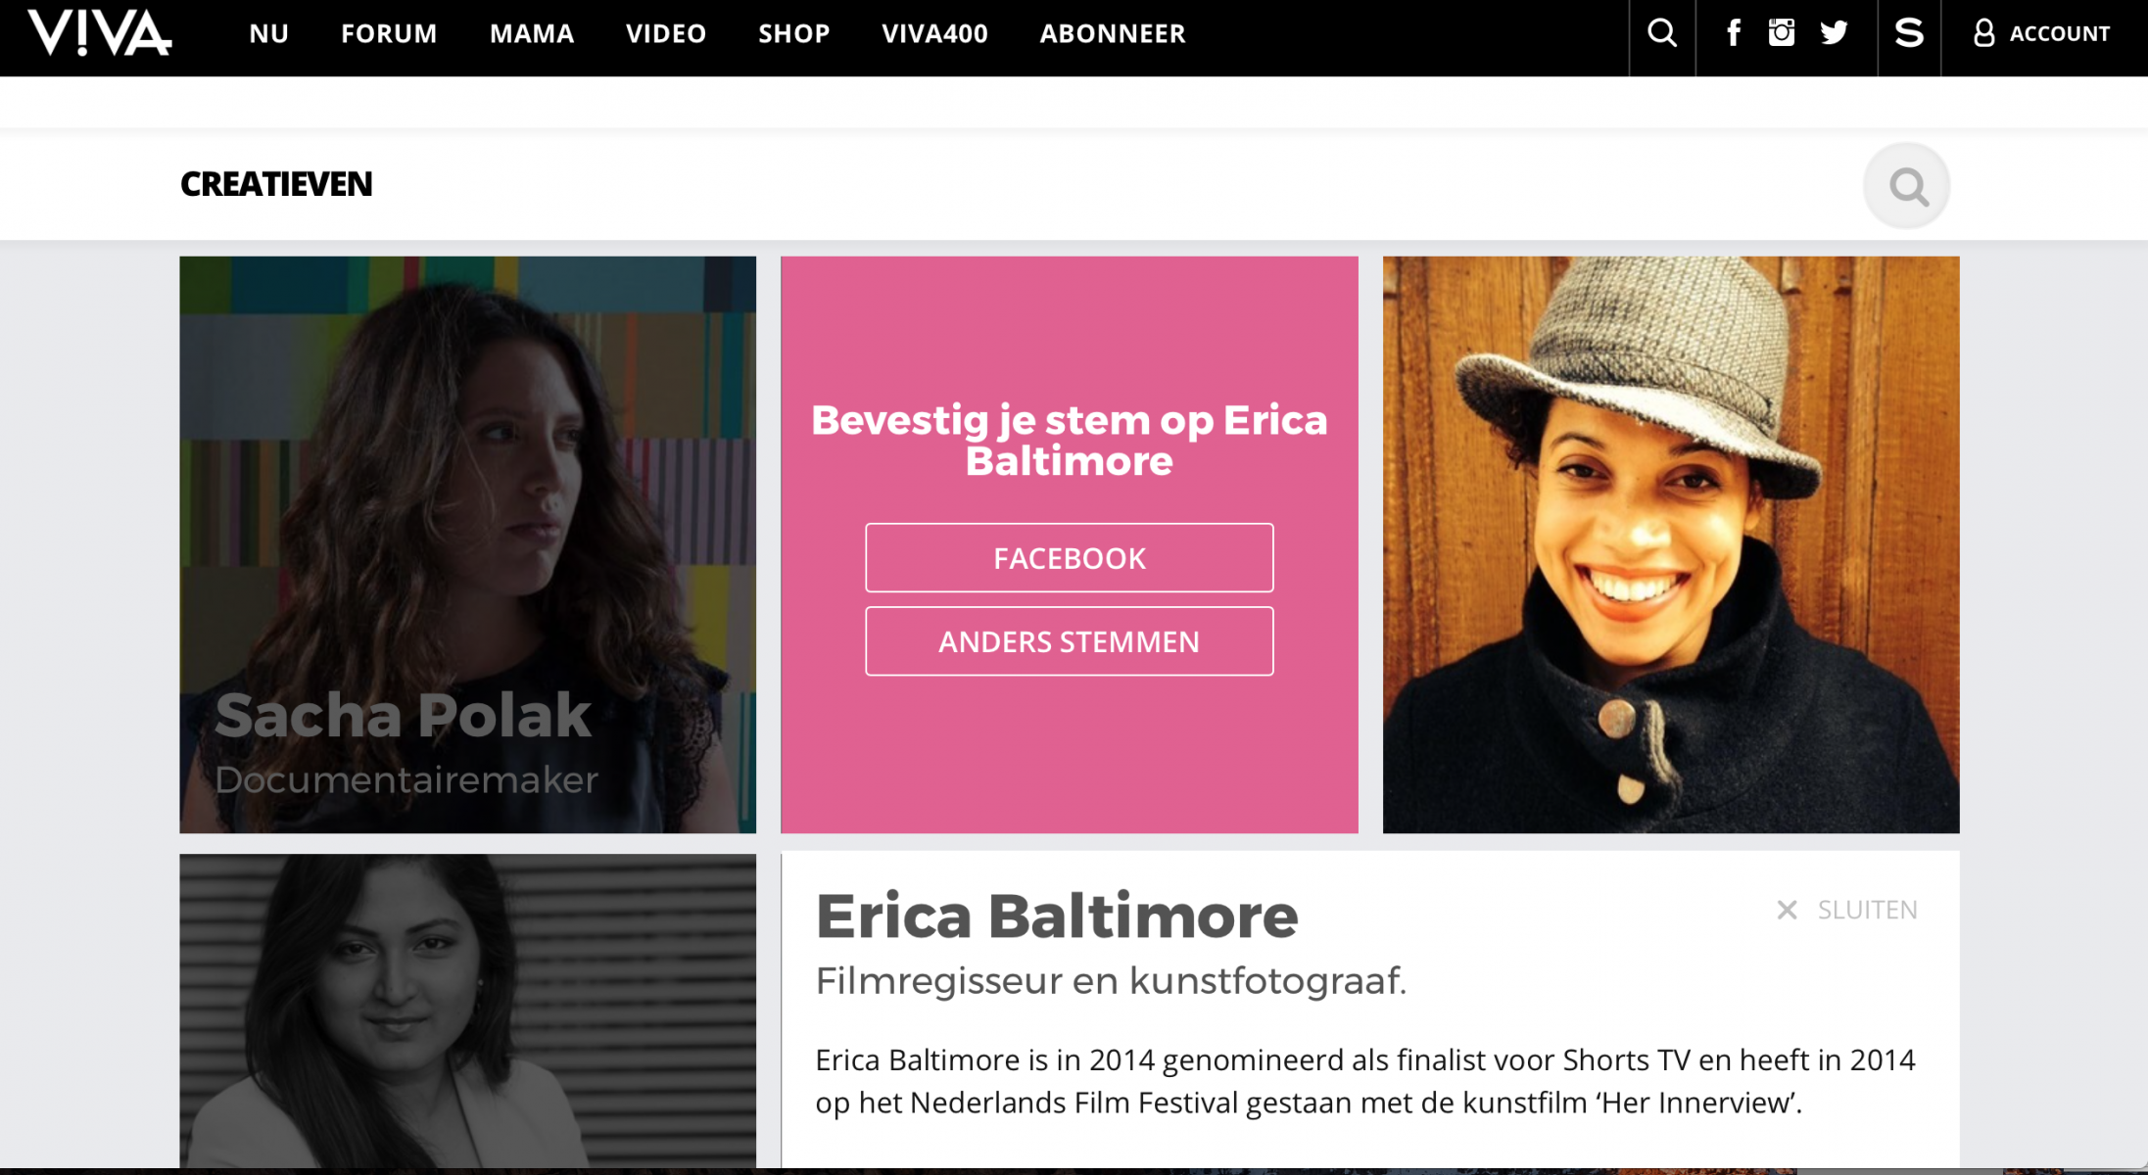Open the VIVA Facebook page icon
The width and height of the screenshot is (2148, 1175).
click(x=1733, y=33)
